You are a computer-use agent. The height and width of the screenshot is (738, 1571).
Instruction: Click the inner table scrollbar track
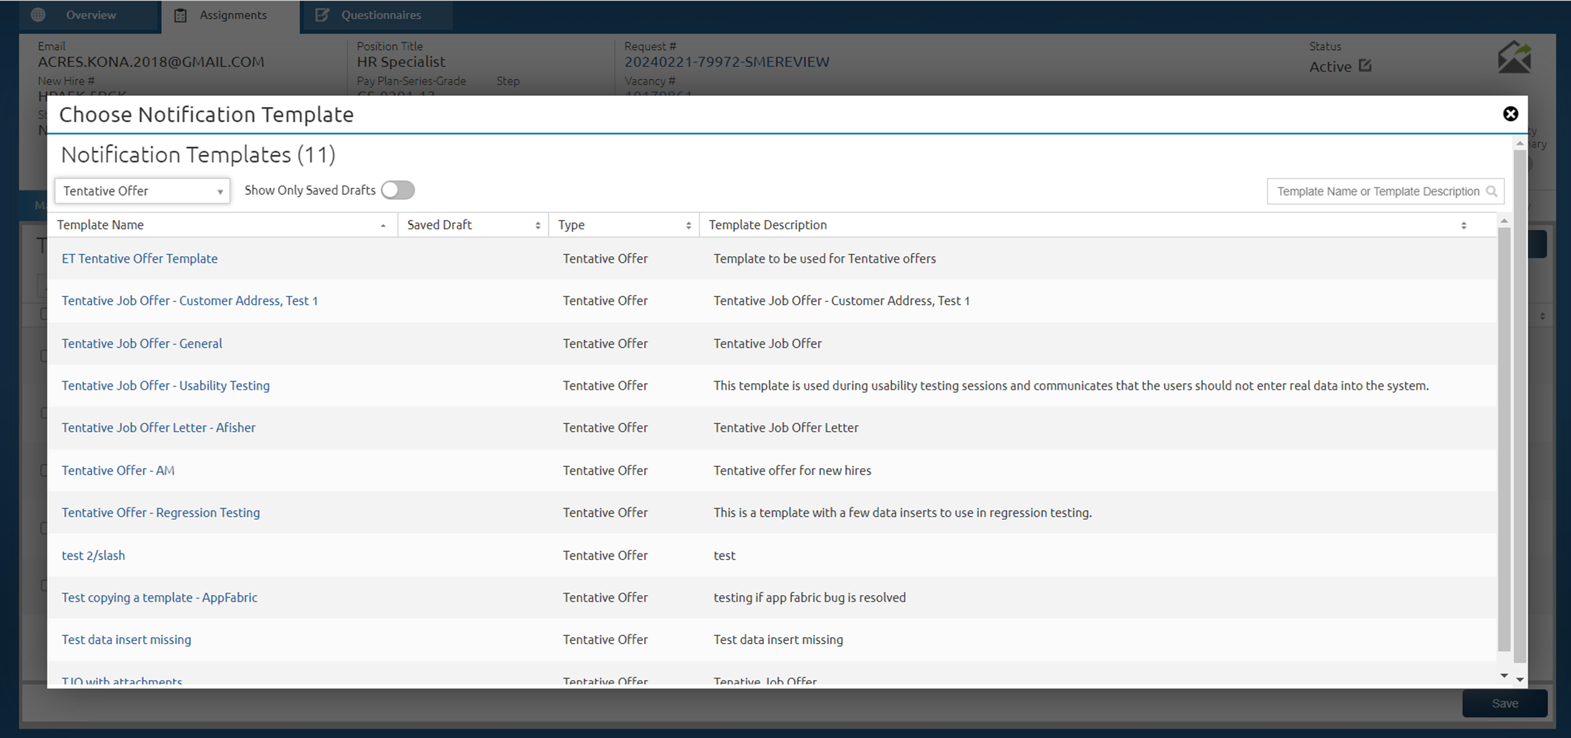point(1504,440)
